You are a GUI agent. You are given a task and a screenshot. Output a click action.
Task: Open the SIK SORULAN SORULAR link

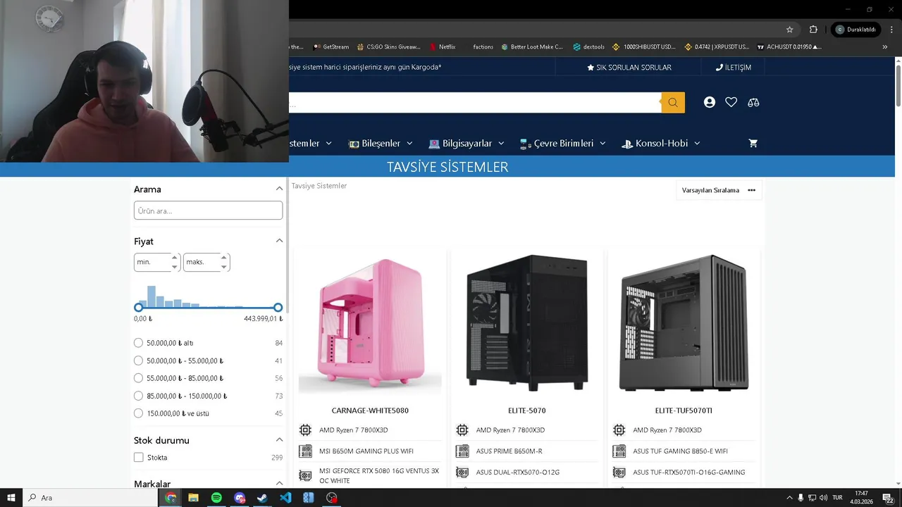(629, 68)
